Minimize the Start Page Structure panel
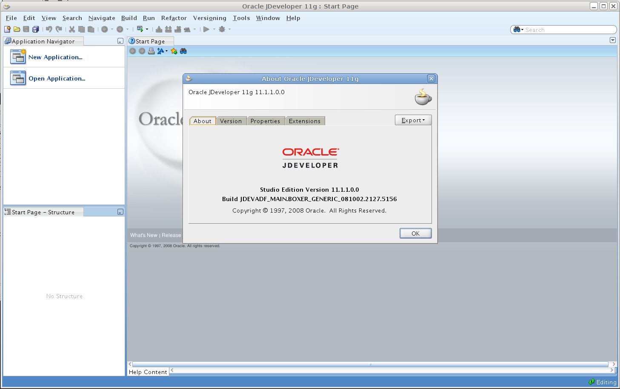The image size is (620, 389). coord(120,212)
